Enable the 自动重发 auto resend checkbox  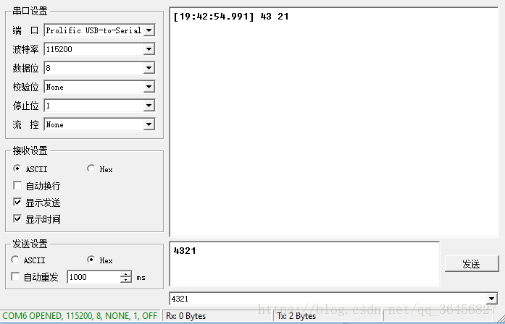coord(35,277)
